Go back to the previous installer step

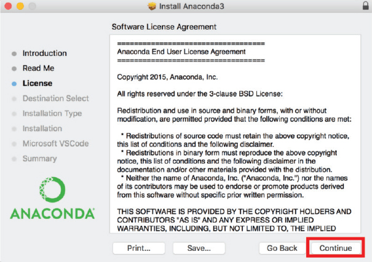(282, 248)
